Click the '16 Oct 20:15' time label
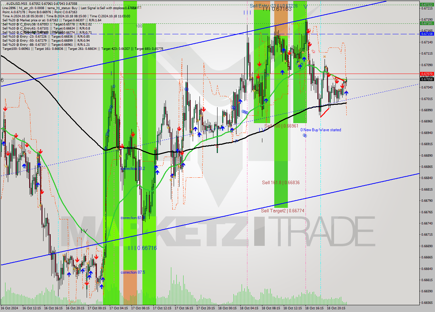The width and height of the screenshot is (435, 312). (x=75, y=308)
